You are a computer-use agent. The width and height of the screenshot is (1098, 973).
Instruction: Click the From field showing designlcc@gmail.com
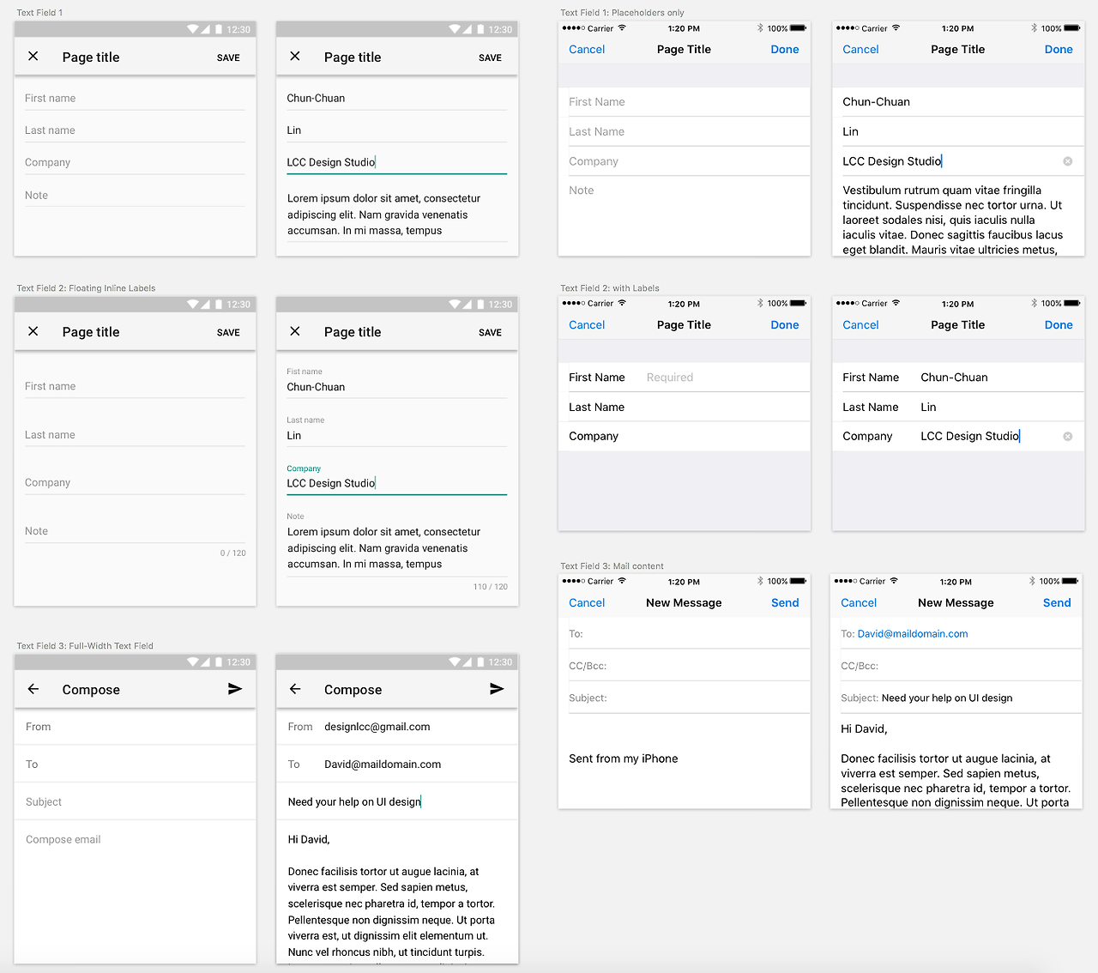coord(396,727)
